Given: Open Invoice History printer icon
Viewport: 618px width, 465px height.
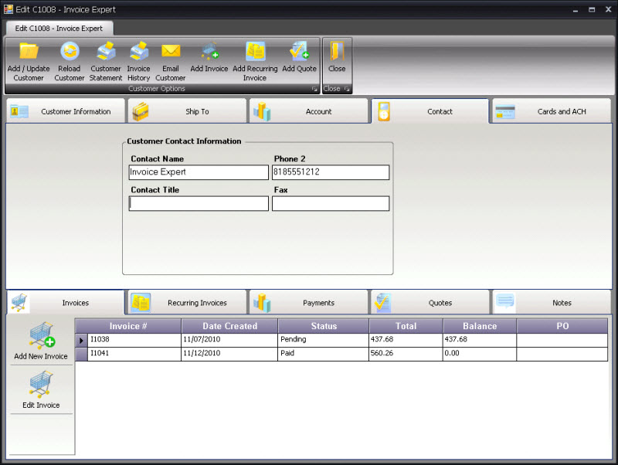Looking at the screenshot, I should 139,51.
